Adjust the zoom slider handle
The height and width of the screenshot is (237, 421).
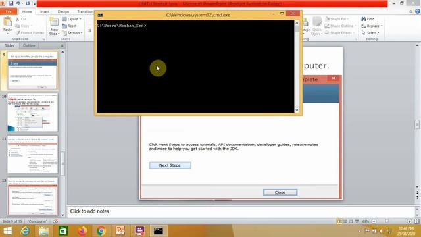click(x=387, y=221)
